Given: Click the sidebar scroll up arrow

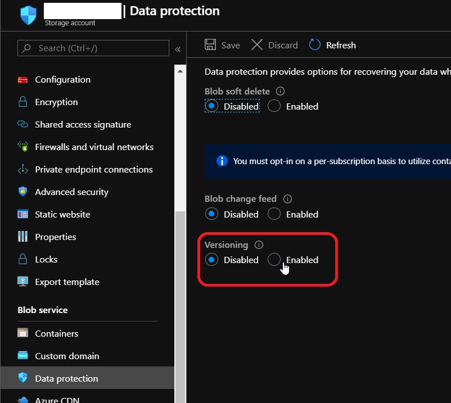Looking at the screenshot, I should pos(181,71).
